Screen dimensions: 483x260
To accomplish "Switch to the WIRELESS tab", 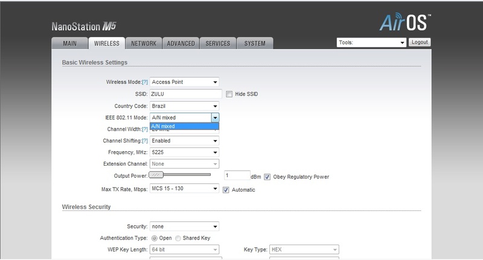I will coord(107,43).
